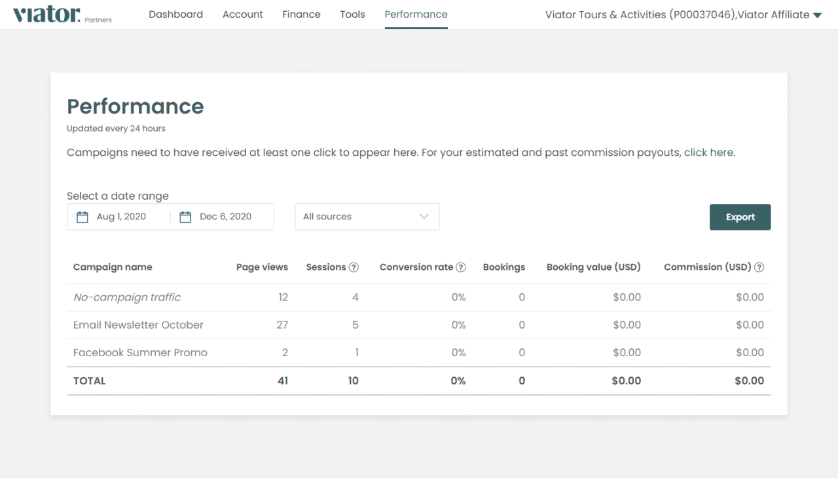Click the Conversion rate help icon

pos(461,267)
